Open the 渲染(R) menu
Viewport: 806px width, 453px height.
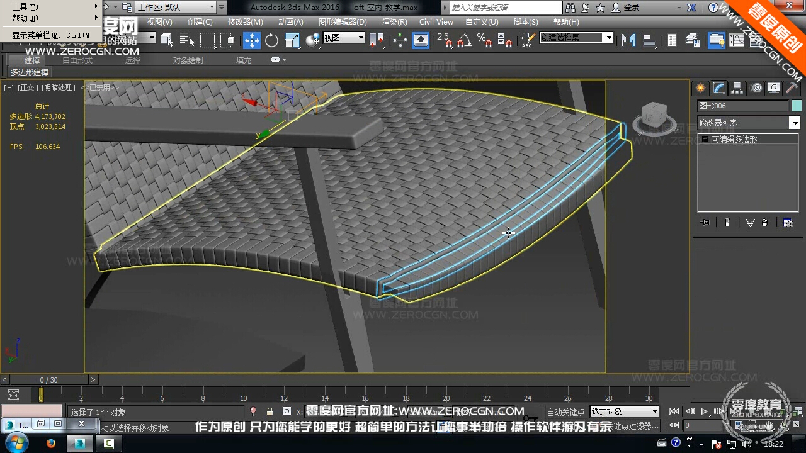click(x=394, y=21)
